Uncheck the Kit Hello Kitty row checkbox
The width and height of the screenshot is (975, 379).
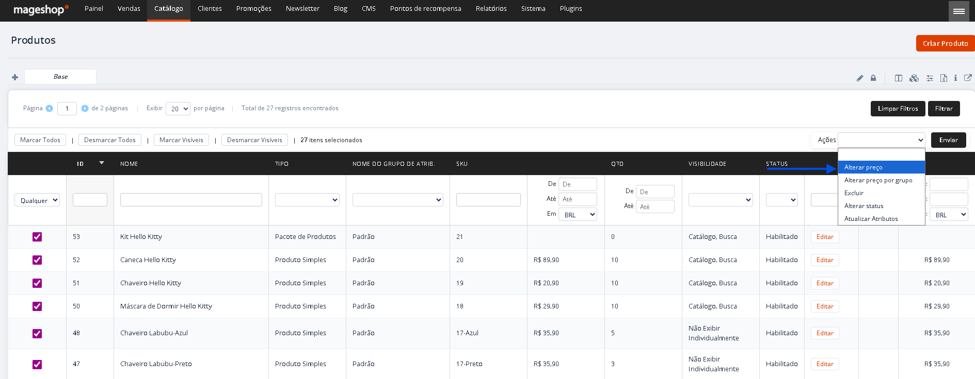pyautogui.click(x=37, y=237)
